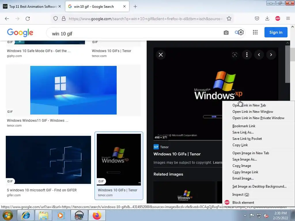Open the Save to Pocket toolbar icon
The width and height of the screenshot is (295, 221).
(257, 18)
